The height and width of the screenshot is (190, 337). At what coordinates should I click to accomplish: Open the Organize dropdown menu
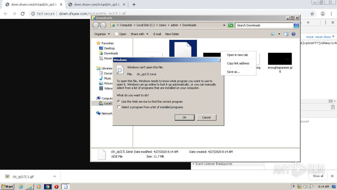coord(102,34)
